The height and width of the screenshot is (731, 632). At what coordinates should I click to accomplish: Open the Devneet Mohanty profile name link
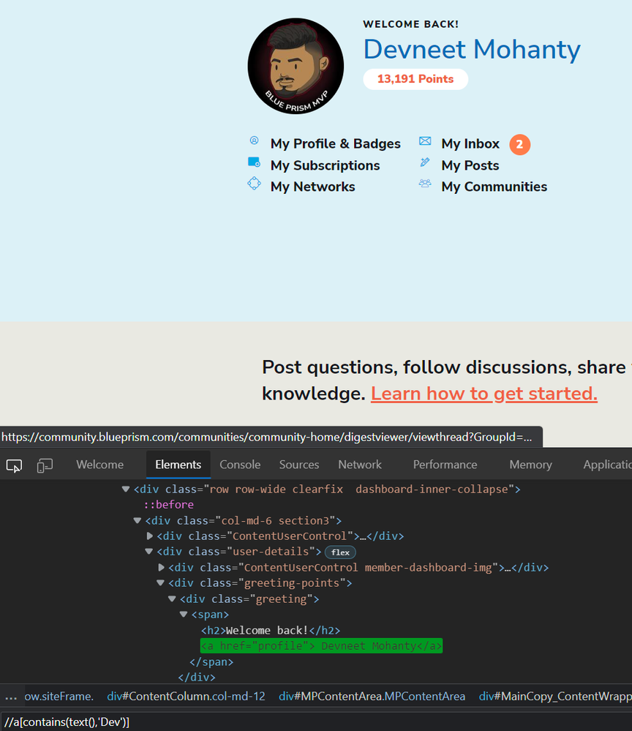click(x=472, y=50)
